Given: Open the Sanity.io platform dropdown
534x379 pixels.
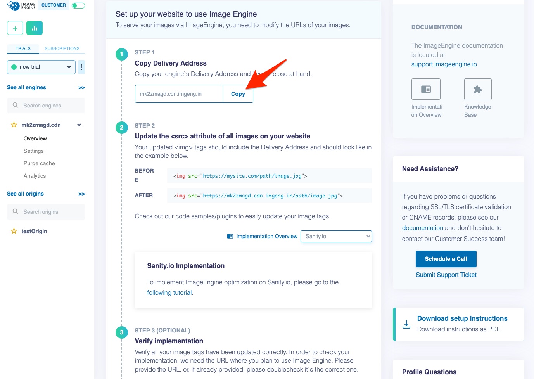Looking at the screenshot, I should coord(336,236).
